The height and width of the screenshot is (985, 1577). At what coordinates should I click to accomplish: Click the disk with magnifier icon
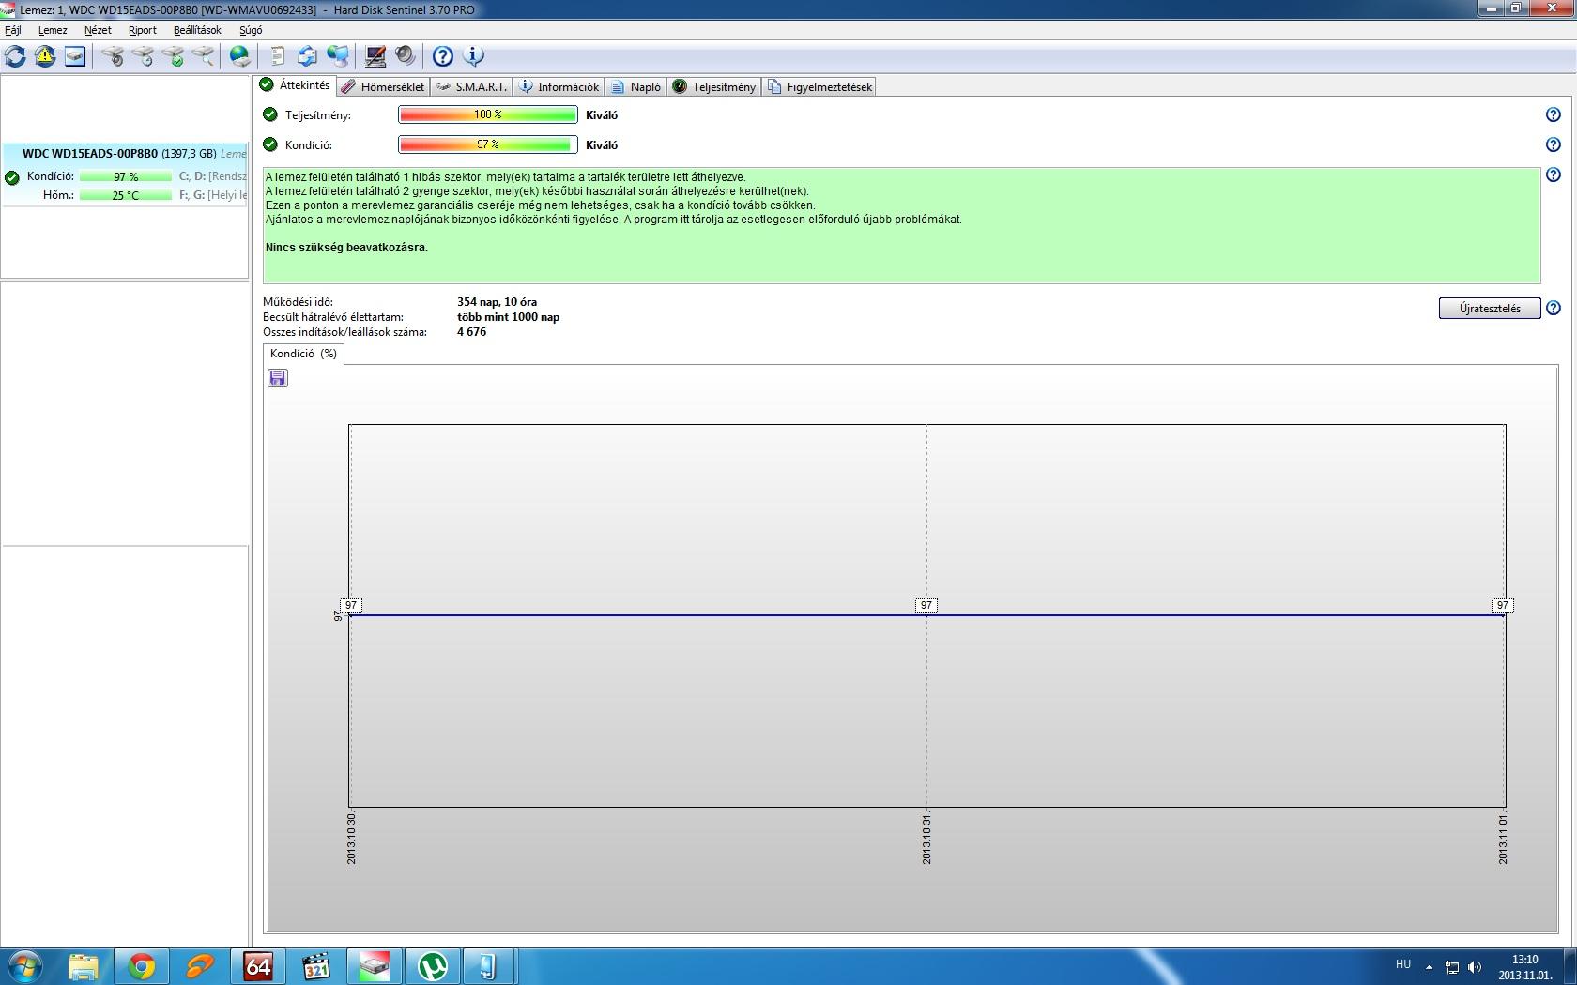coord(203,56)
